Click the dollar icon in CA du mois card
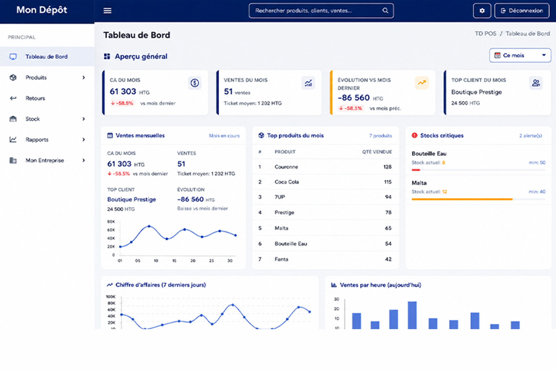 pyautogui.click(x=195, y=83)
